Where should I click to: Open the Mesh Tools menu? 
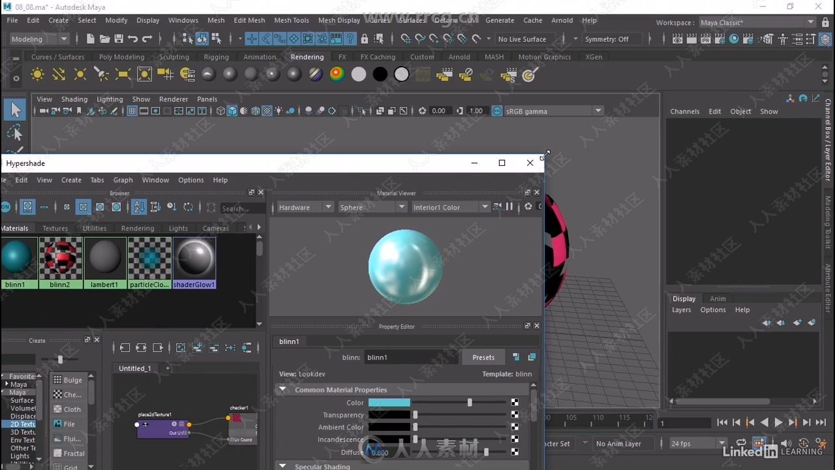[x=292, y=20]
